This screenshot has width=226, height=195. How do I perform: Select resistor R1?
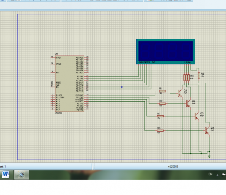tap(163, 91)
